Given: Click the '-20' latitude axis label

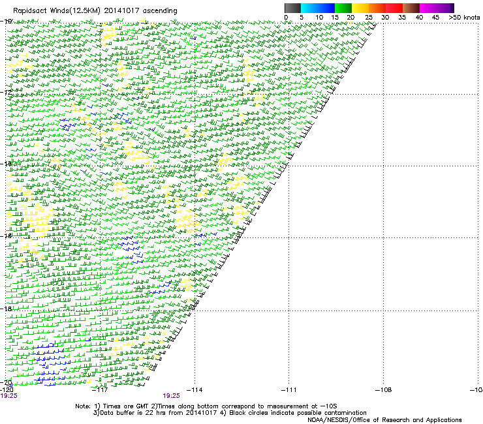Looking at the screenshot, I should click(6, 382).
